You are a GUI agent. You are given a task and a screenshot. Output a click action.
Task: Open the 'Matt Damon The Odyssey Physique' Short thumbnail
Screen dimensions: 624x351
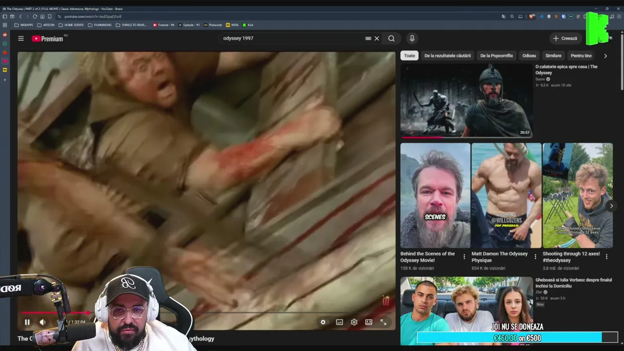pos(507,195)
